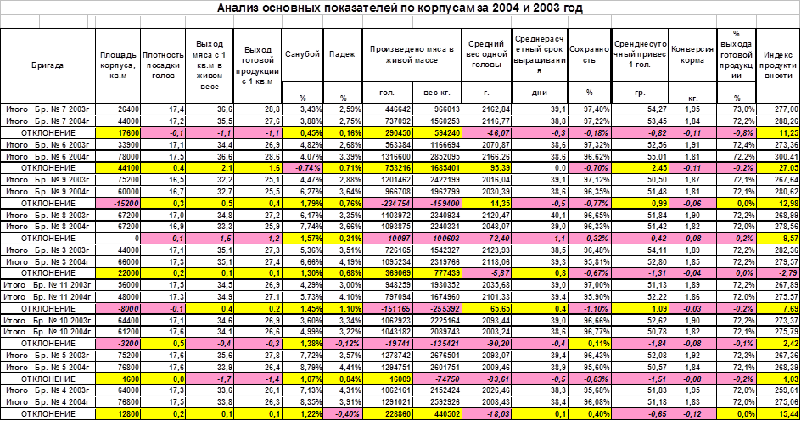Select the last-row cell showing 440502
Screen dimensions: 801x421
pos(440,413)
